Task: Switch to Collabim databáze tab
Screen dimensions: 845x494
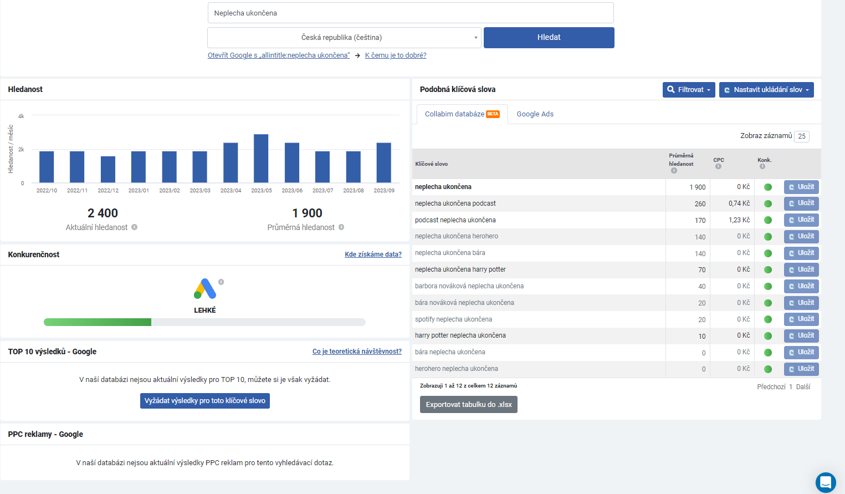Action: [462, 114]
